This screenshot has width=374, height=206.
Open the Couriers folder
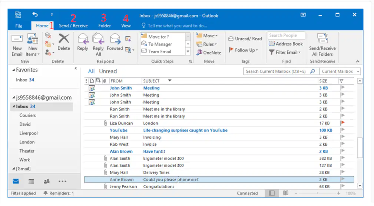click(27, 115)
